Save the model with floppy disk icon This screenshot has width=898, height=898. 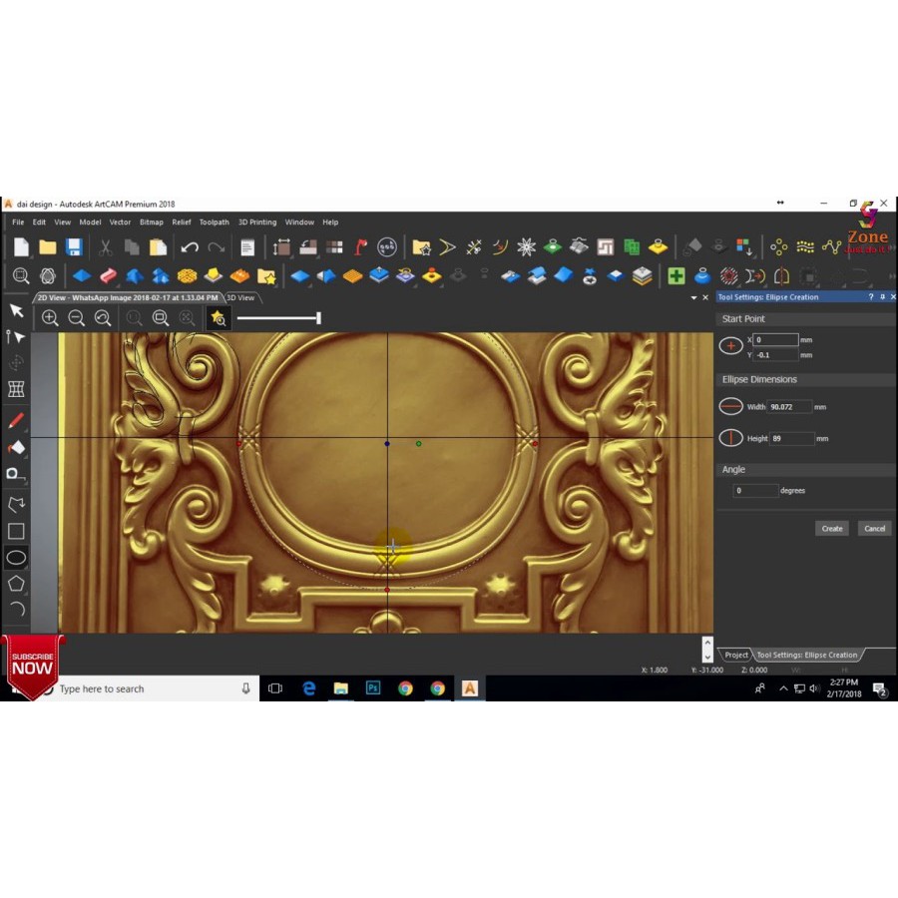click(74, 247)
